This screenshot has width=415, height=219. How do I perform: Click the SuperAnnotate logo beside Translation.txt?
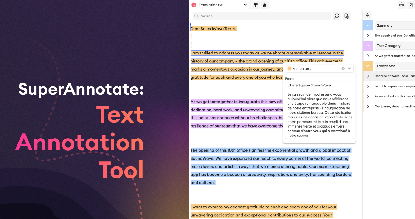(194, 5)
